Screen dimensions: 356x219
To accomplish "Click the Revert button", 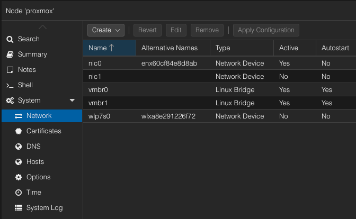I will point(147,30).
